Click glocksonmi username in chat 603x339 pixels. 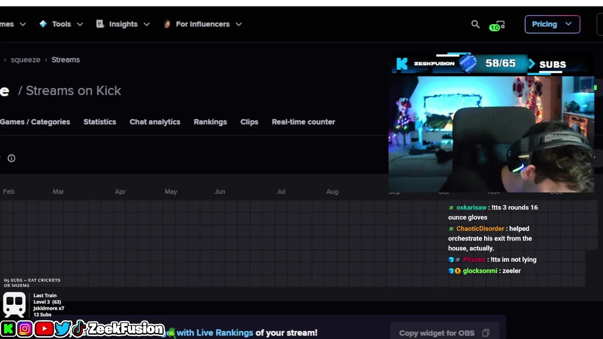tap(480, 271)
